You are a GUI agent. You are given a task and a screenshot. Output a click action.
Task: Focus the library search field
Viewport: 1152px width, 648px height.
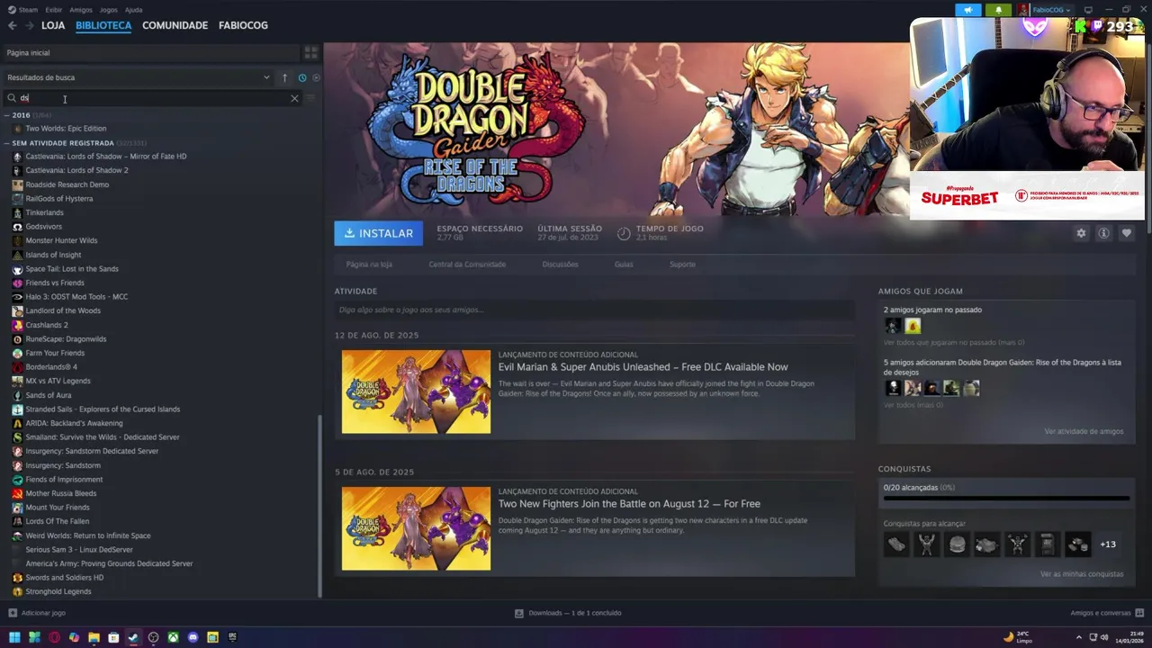coord(153,98)
